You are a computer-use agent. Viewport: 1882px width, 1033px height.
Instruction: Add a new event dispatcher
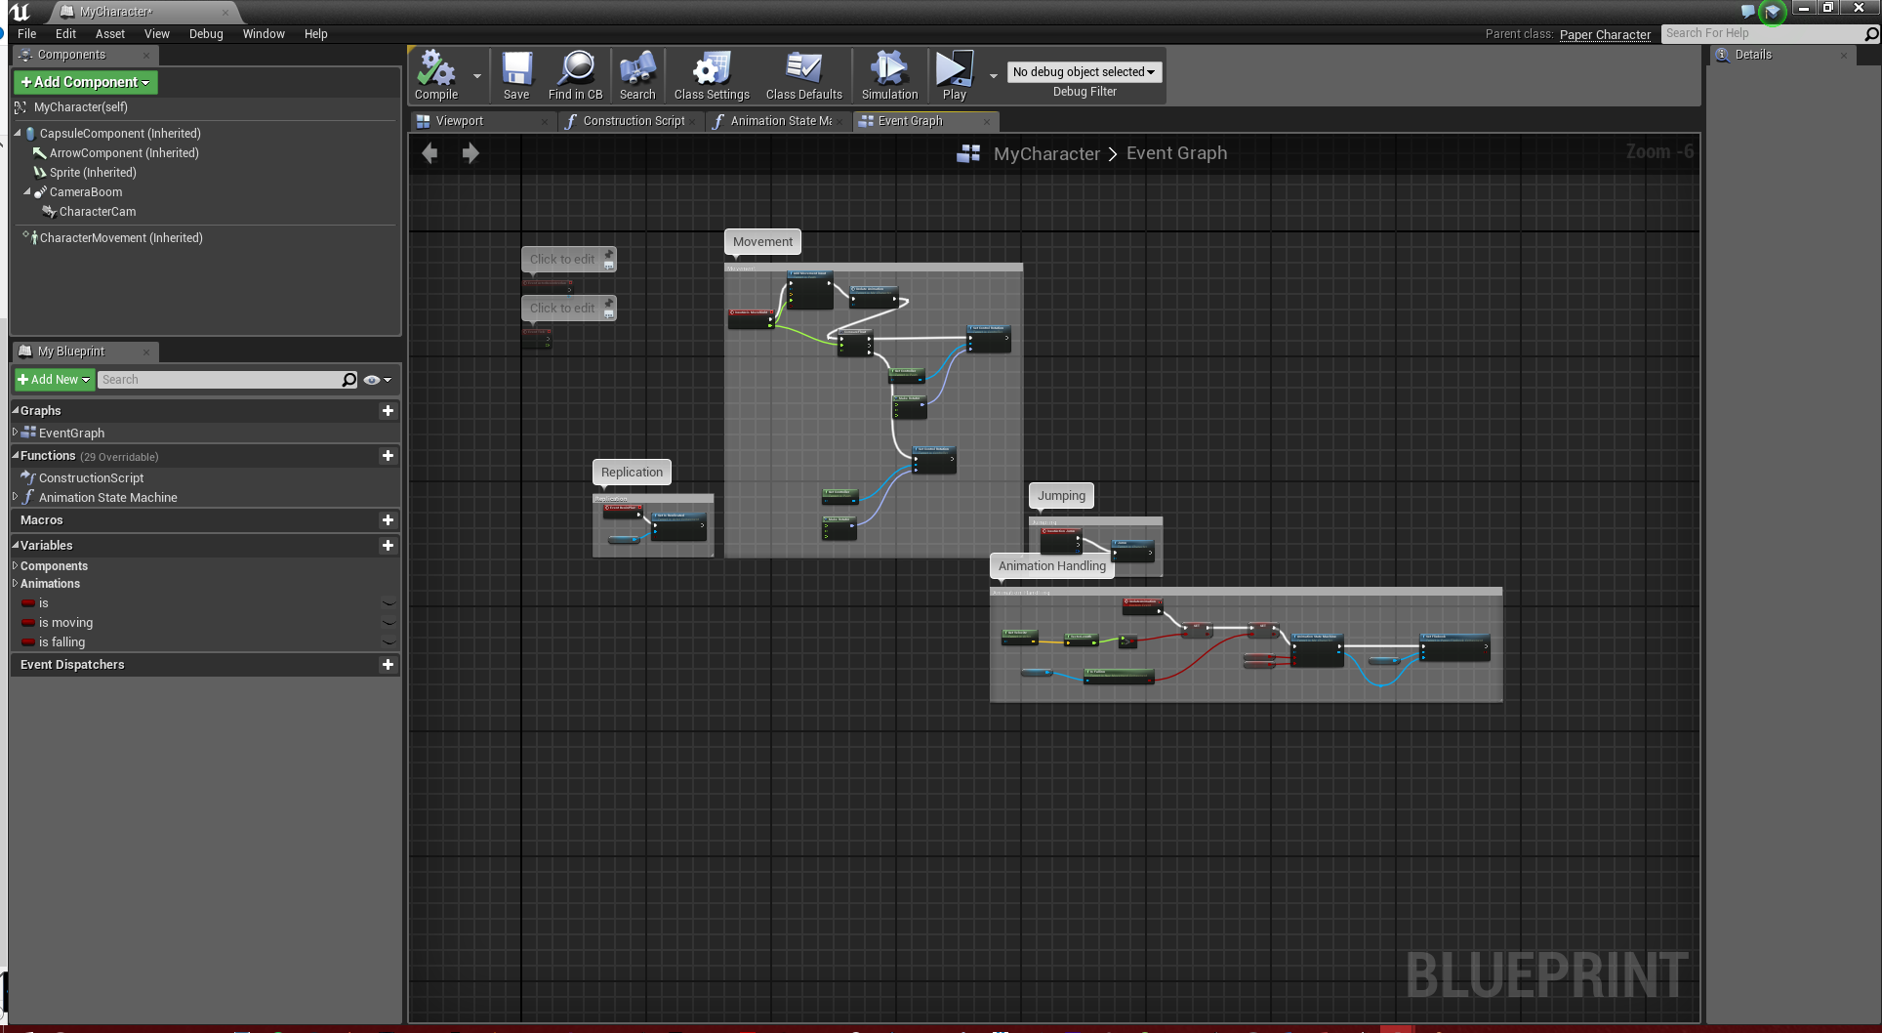pyautogui.click(x=388, y=665)
